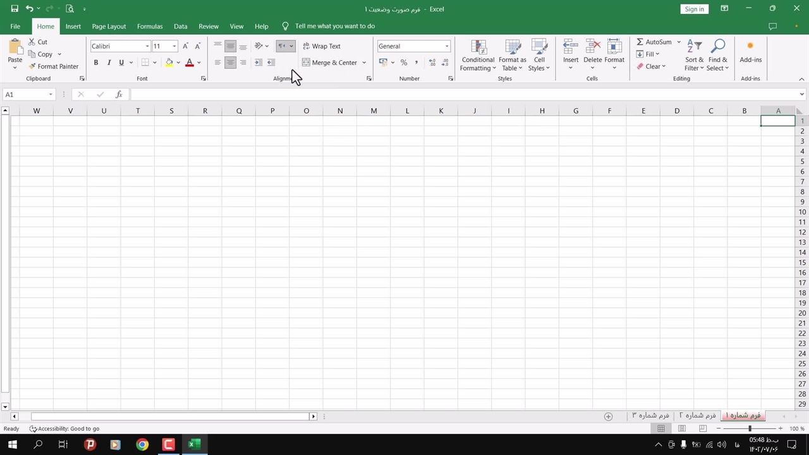Click the Merge & Center icon
The width and height of the screenshot is (809, 455).
306,63
